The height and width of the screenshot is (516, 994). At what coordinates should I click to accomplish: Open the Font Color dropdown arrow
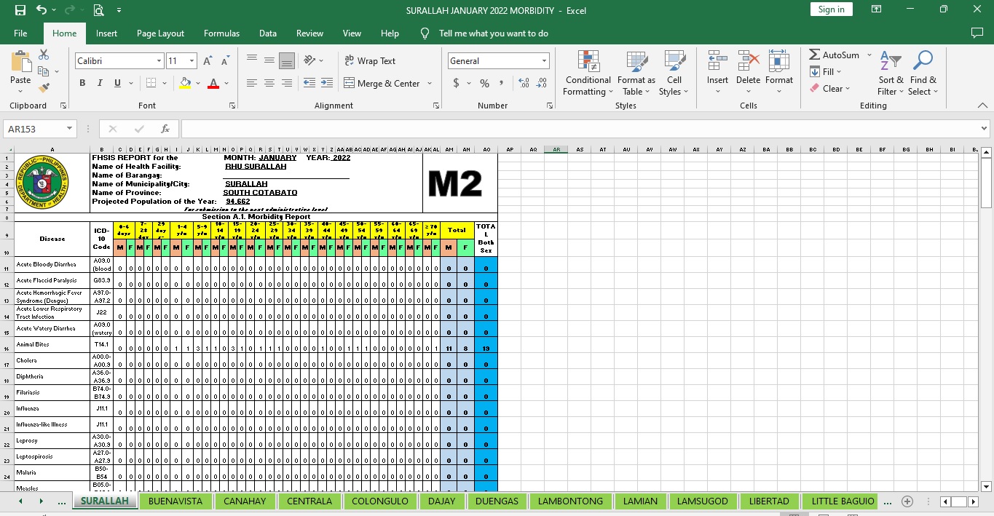click(x=226, y=83)
